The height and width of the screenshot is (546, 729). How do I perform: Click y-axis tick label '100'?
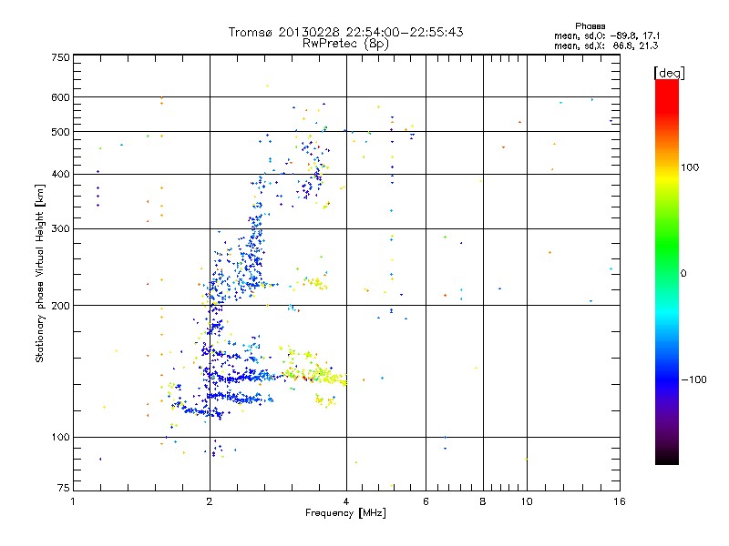coord(60,437)
